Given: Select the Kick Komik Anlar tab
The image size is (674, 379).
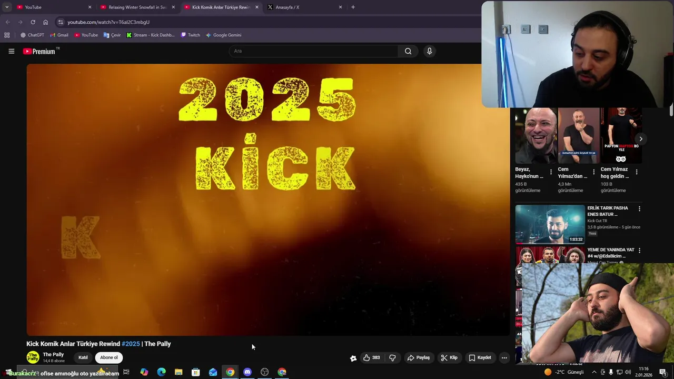Looking at the screenshot, I should (221, 7).
